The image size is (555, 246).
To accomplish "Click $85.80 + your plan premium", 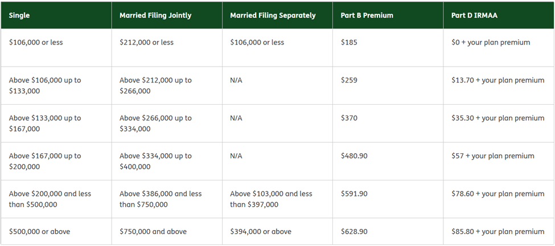I will tap(498, 232).
